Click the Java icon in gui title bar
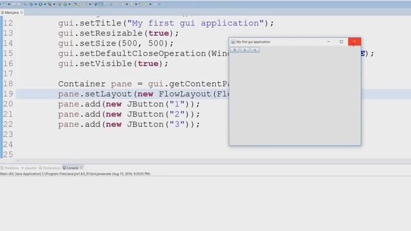The image size is (411, 231). pos(233,42)
